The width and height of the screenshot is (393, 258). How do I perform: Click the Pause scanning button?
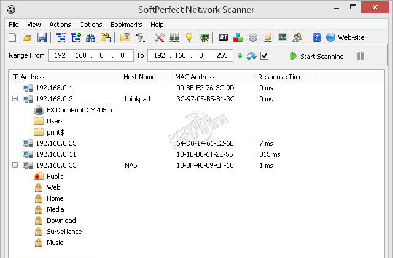coord(360,56)
